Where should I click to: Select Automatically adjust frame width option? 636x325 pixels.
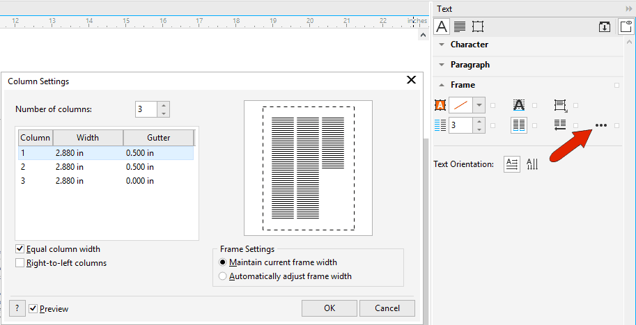tap(223, 276)
